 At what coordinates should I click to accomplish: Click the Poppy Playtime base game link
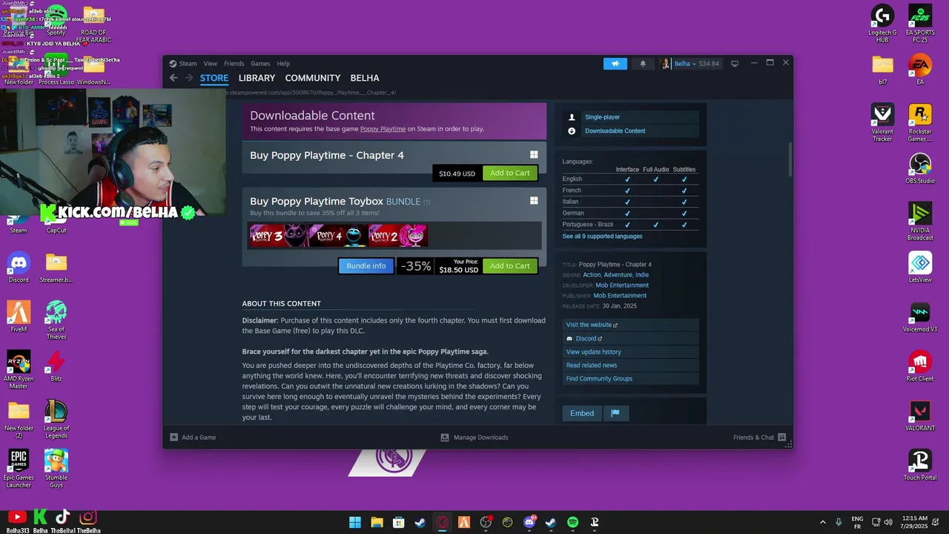pos(383,129)
